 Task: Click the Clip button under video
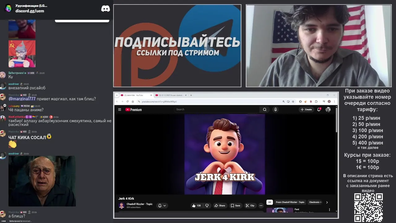coord(250,205)
